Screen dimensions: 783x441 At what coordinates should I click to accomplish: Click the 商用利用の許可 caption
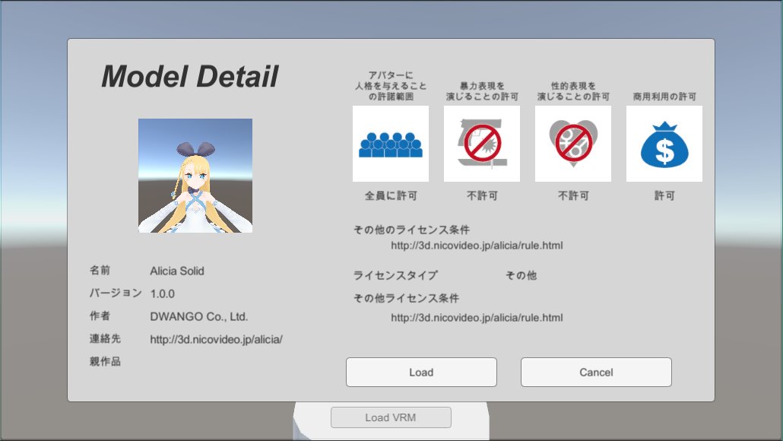click(664, 97)
